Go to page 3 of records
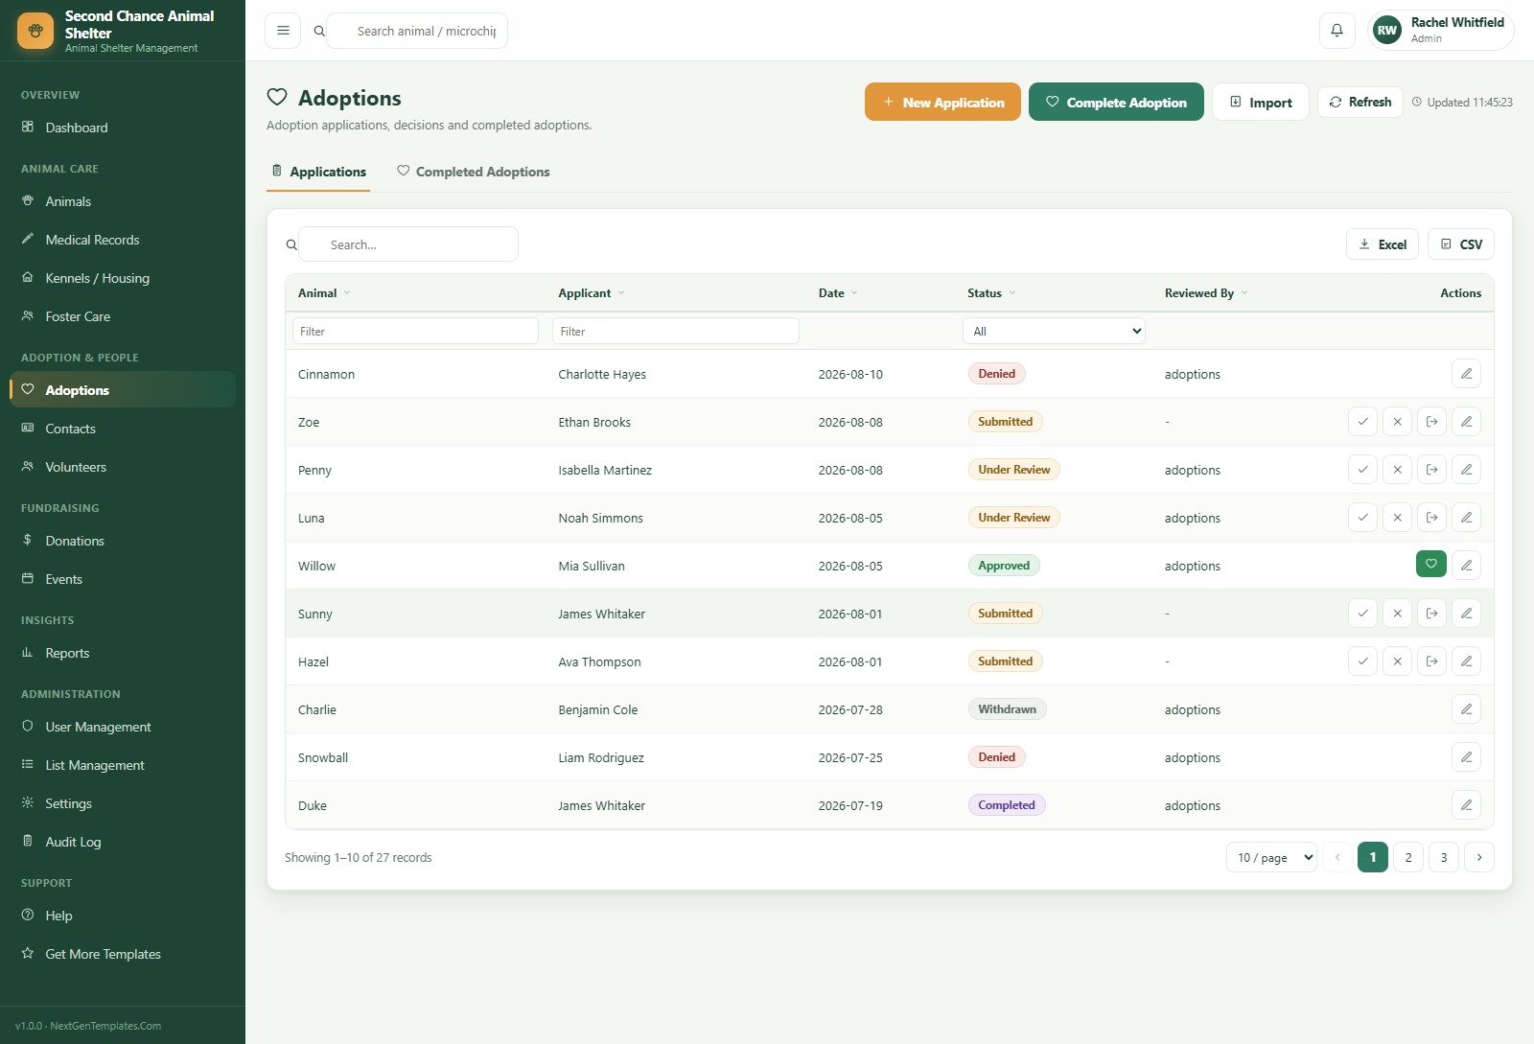The width and height of the screenshot is (1534, 1044). click(1444, 857)
